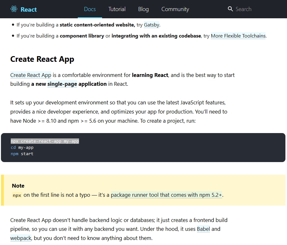This screenshot has width=287, height=245.
Task: Click the Create React App heading
Action: coord(42,59)
